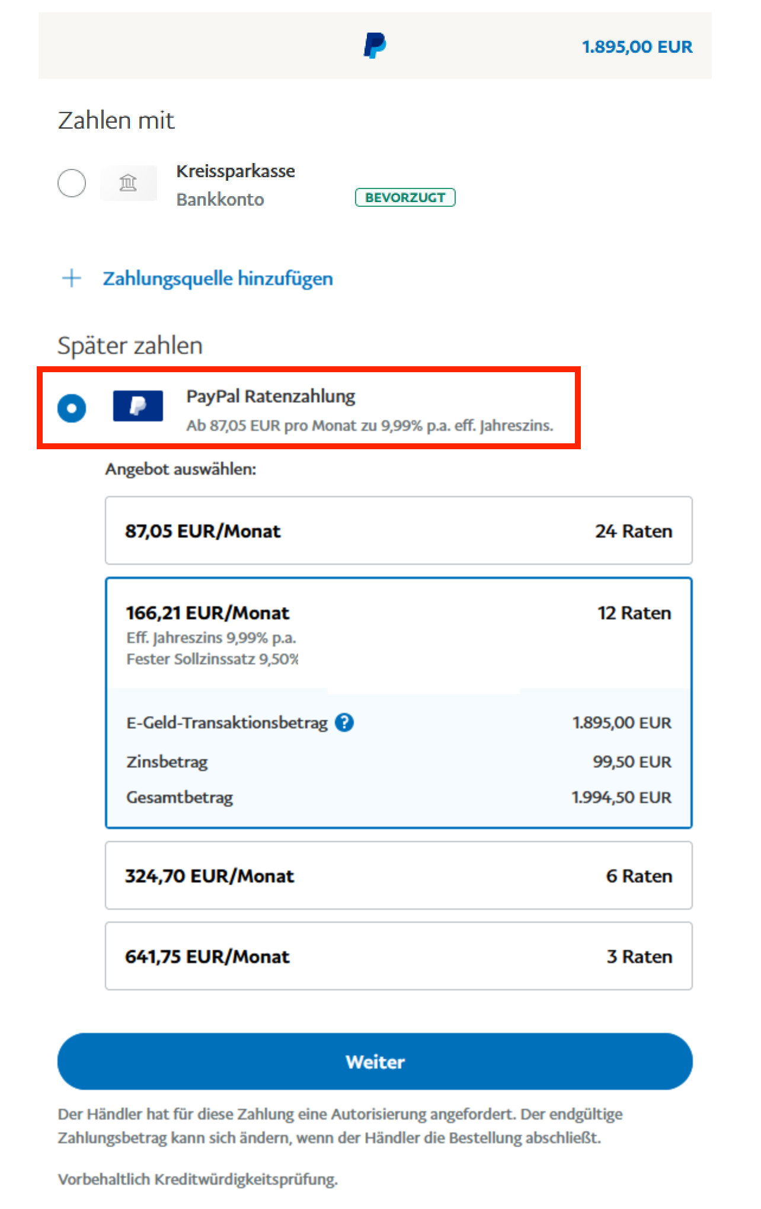
Task: Choose the 324,70 EUR/Monat 6 Raten offer
Action: [399, 875]
